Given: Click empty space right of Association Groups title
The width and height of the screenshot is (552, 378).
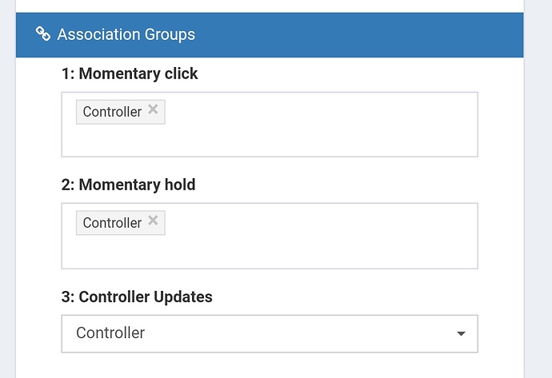Looking at the screenshot, I should [x=359, y=35].
